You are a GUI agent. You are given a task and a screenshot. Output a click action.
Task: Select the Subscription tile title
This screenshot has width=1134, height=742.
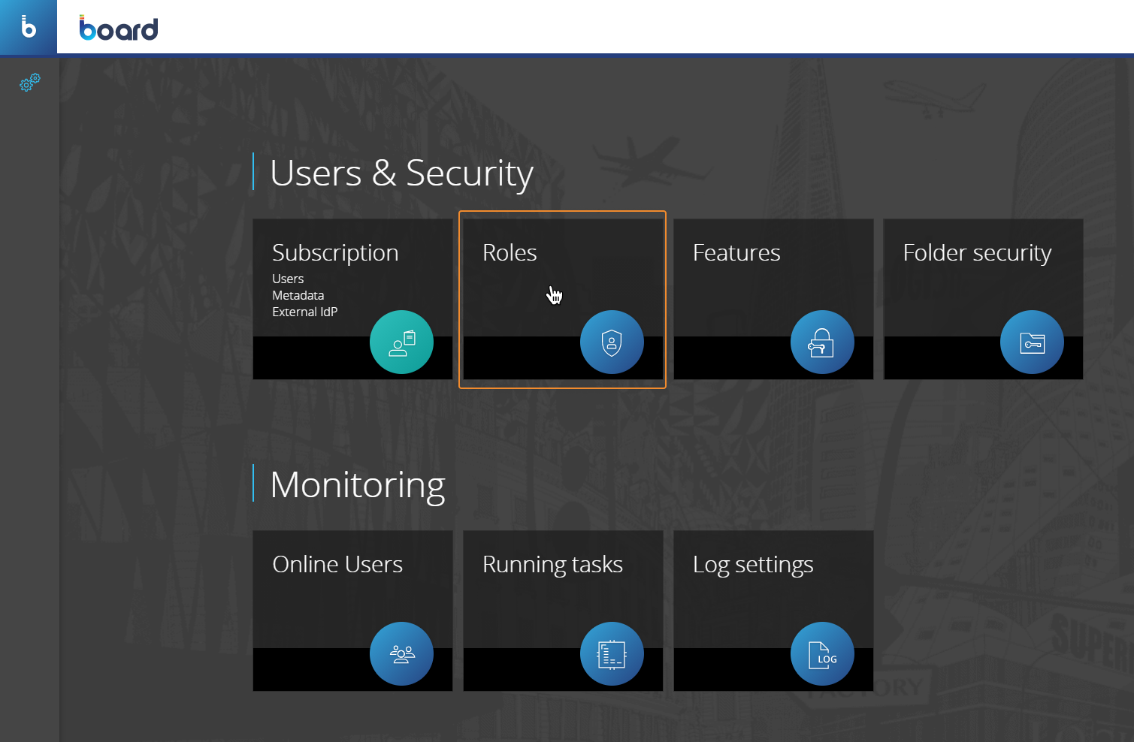335,253
